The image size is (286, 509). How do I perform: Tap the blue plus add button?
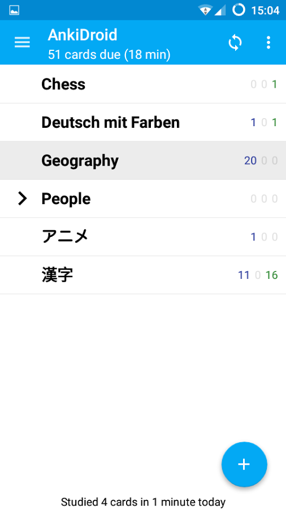pyautogui.click(x=244, y=464)
